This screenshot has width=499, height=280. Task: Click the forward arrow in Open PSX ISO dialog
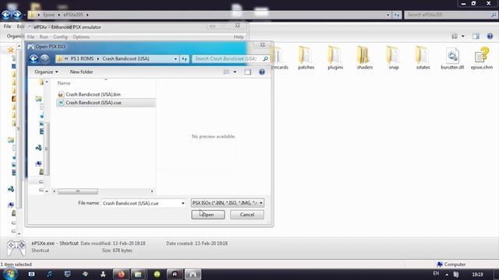coord(44,59)
